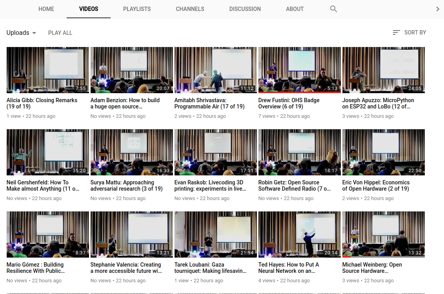Click Neil Gershenfeld video thumbnail
Image resolution: width=444 pixels, height=294 pixels.
click(48, 152)
